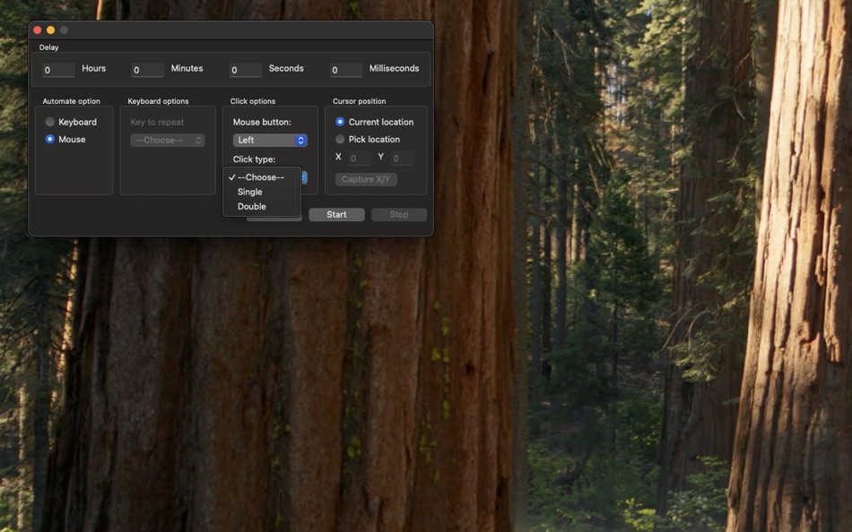Click the "Capture X/Y" button

365,178
